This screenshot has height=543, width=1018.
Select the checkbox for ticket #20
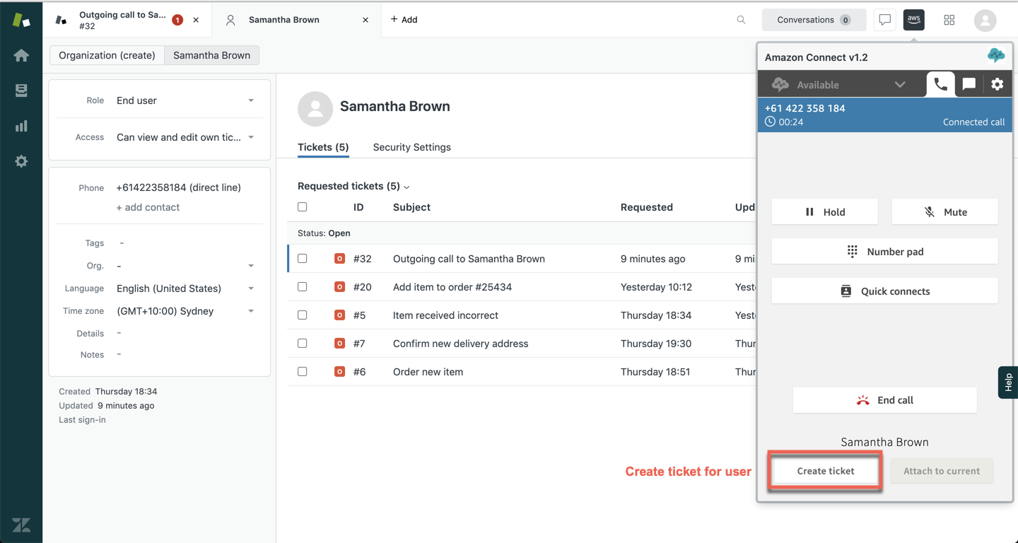coord(303,287)
